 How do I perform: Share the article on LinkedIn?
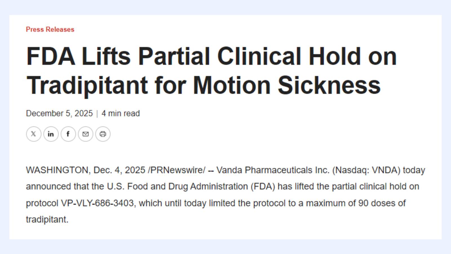pyautogui.click(x=51, y=134)
